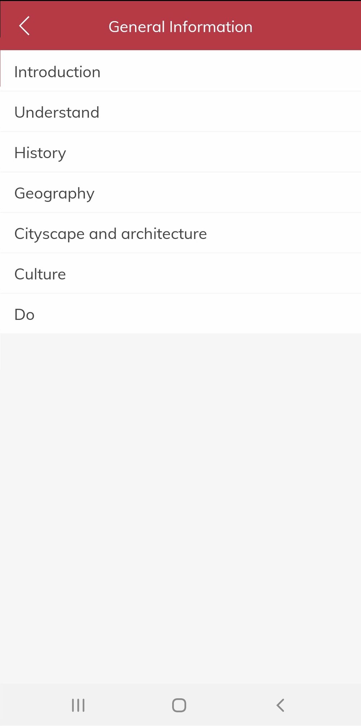Open the Understand section
Screen dimensions: 361x726
(57, 112)
